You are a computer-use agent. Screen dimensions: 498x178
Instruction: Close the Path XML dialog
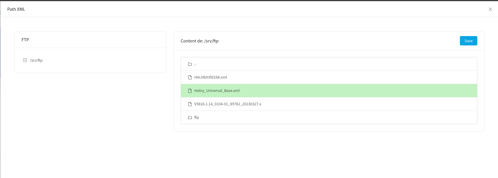point(490,9)
